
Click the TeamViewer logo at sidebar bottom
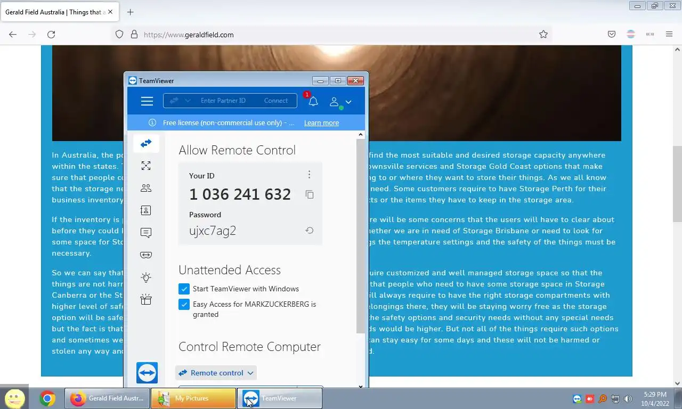tap(147, 373)
